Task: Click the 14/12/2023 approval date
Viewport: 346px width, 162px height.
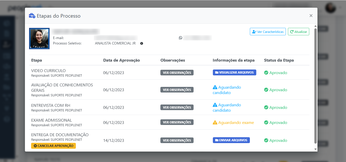Action: pos(114,140)
